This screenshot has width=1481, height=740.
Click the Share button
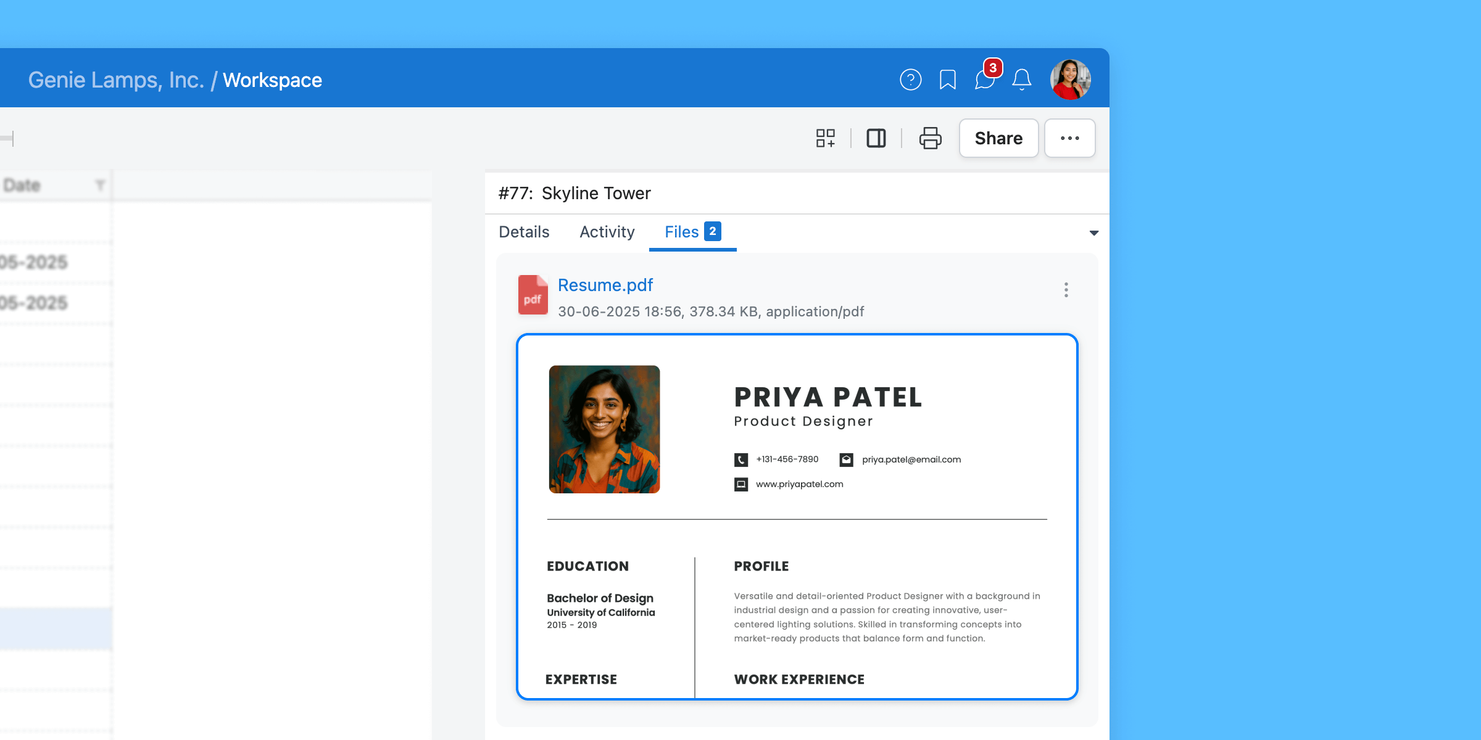pos(998,138)
